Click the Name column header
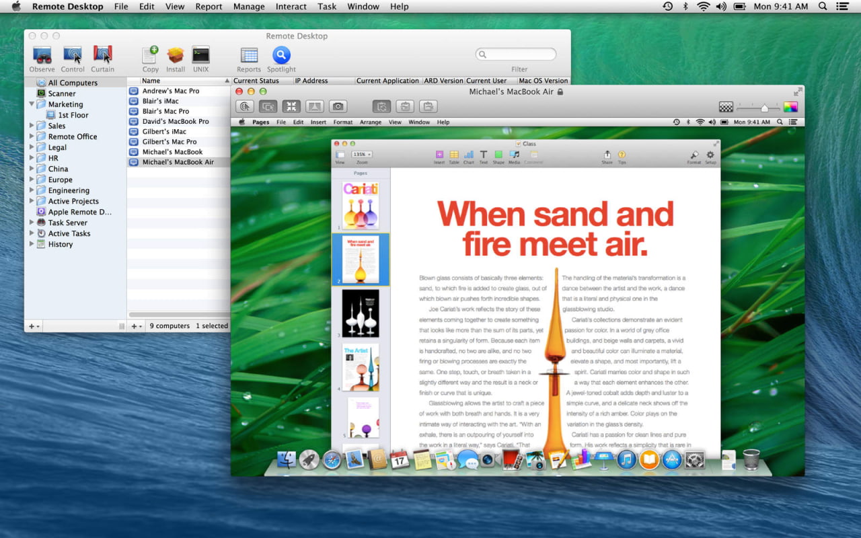Image resolution: width=861 pixels, height=538 pixels. pyautogui.click(x=178, y=81)
